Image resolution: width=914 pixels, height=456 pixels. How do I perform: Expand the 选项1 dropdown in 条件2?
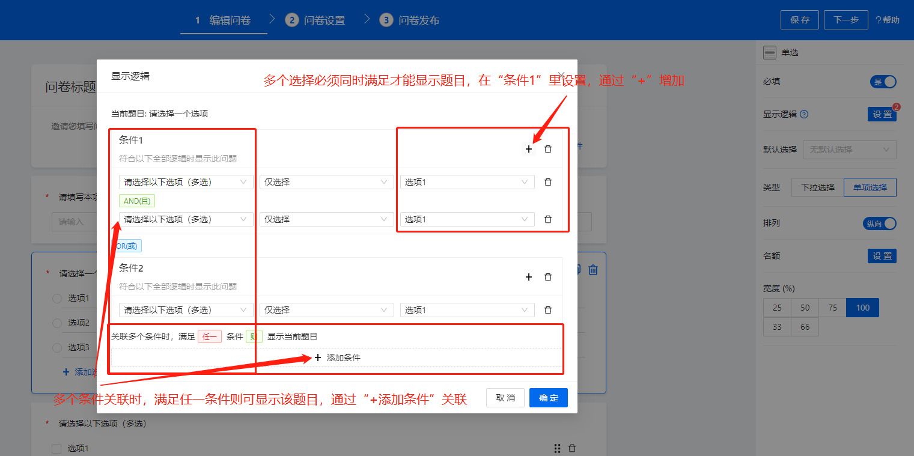pos(467,310)
